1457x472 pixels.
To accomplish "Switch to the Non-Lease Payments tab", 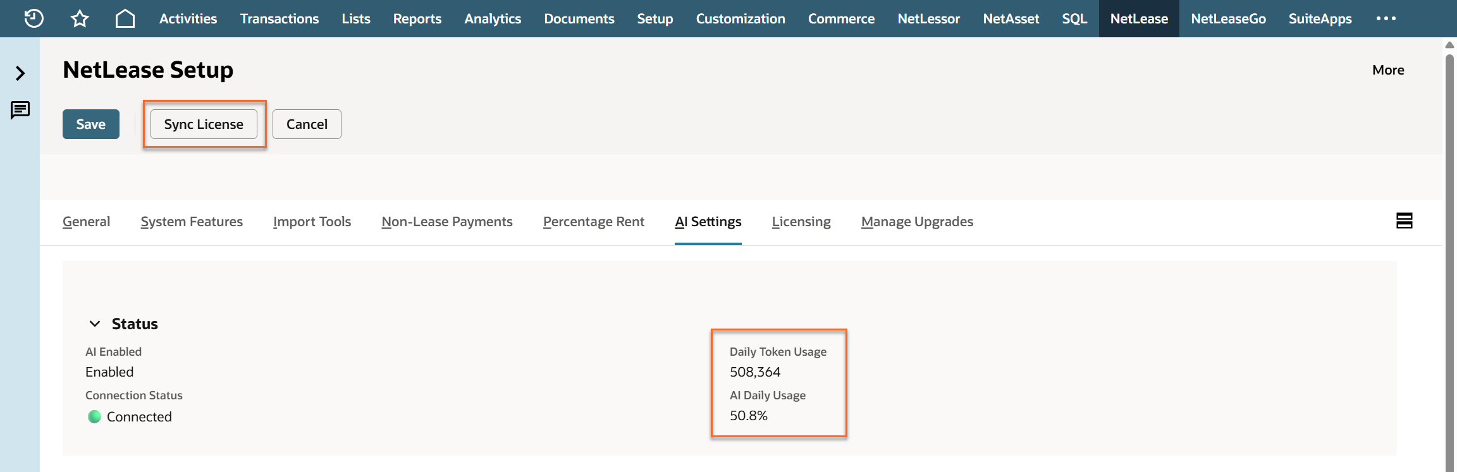I will pyautogui.click(x=447, y=222).
